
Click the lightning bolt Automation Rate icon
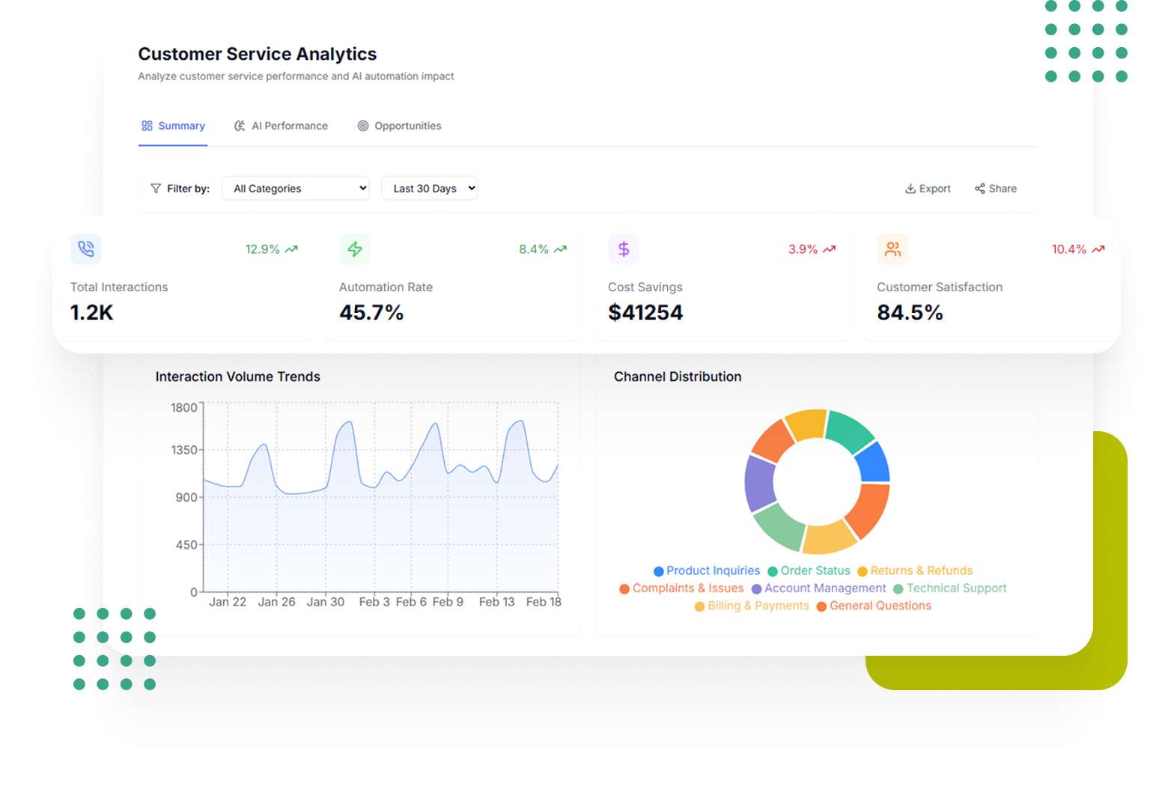355,249
